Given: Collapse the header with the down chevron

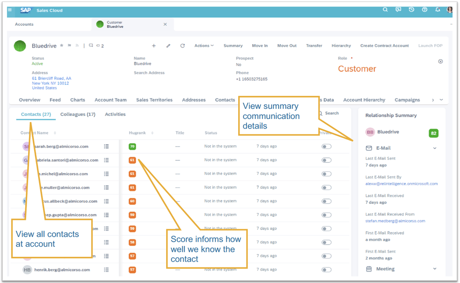Looking at the screenshot, I should [x=441, y=100].
